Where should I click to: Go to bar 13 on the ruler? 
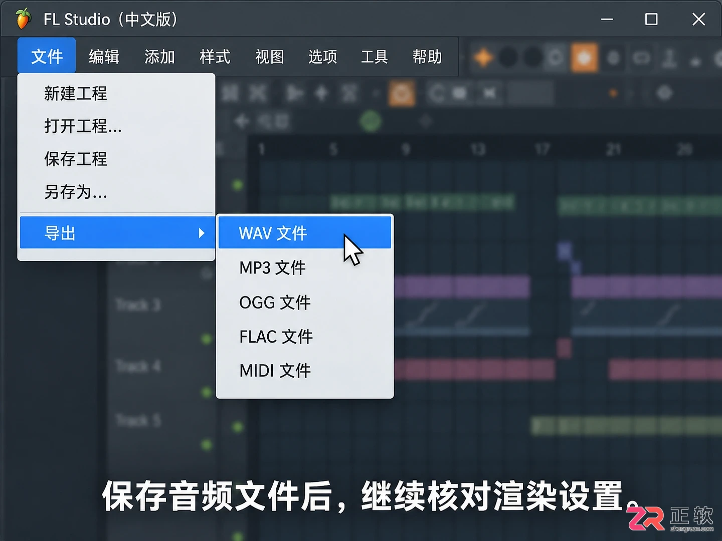478,149
